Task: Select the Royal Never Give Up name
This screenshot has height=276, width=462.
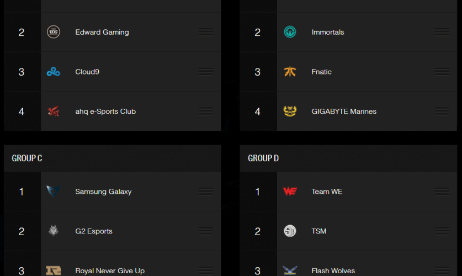Action: click(x=110, y=271)
